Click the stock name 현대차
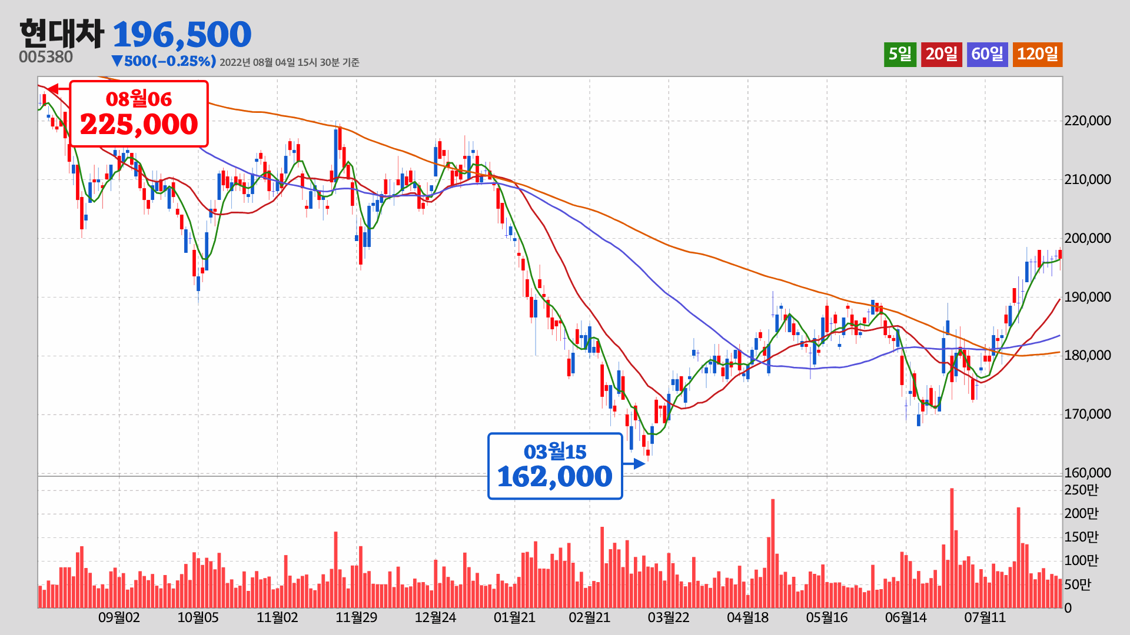 [62, 34]
